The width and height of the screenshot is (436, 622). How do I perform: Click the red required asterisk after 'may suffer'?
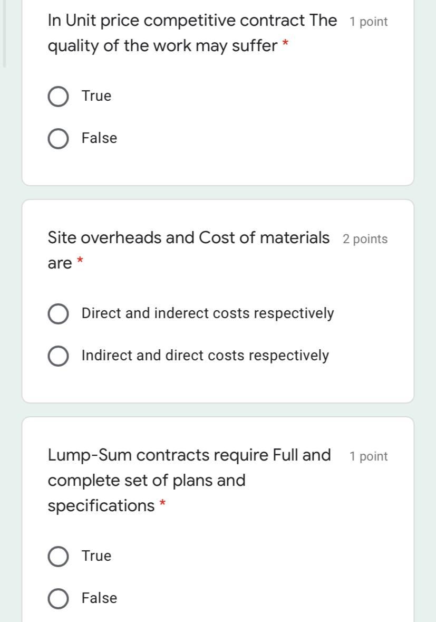pos(285,45)
